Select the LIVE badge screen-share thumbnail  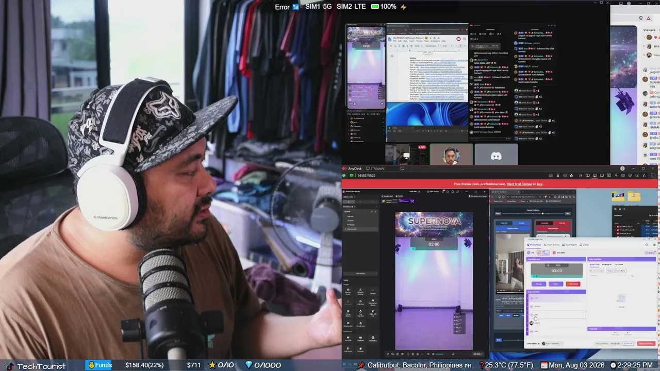[x=406, y=155]
